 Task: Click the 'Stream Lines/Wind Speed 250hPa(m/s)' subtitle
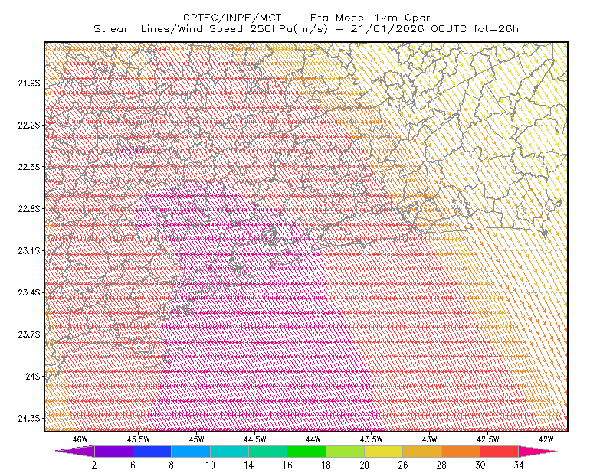click(x=211, y=29)
